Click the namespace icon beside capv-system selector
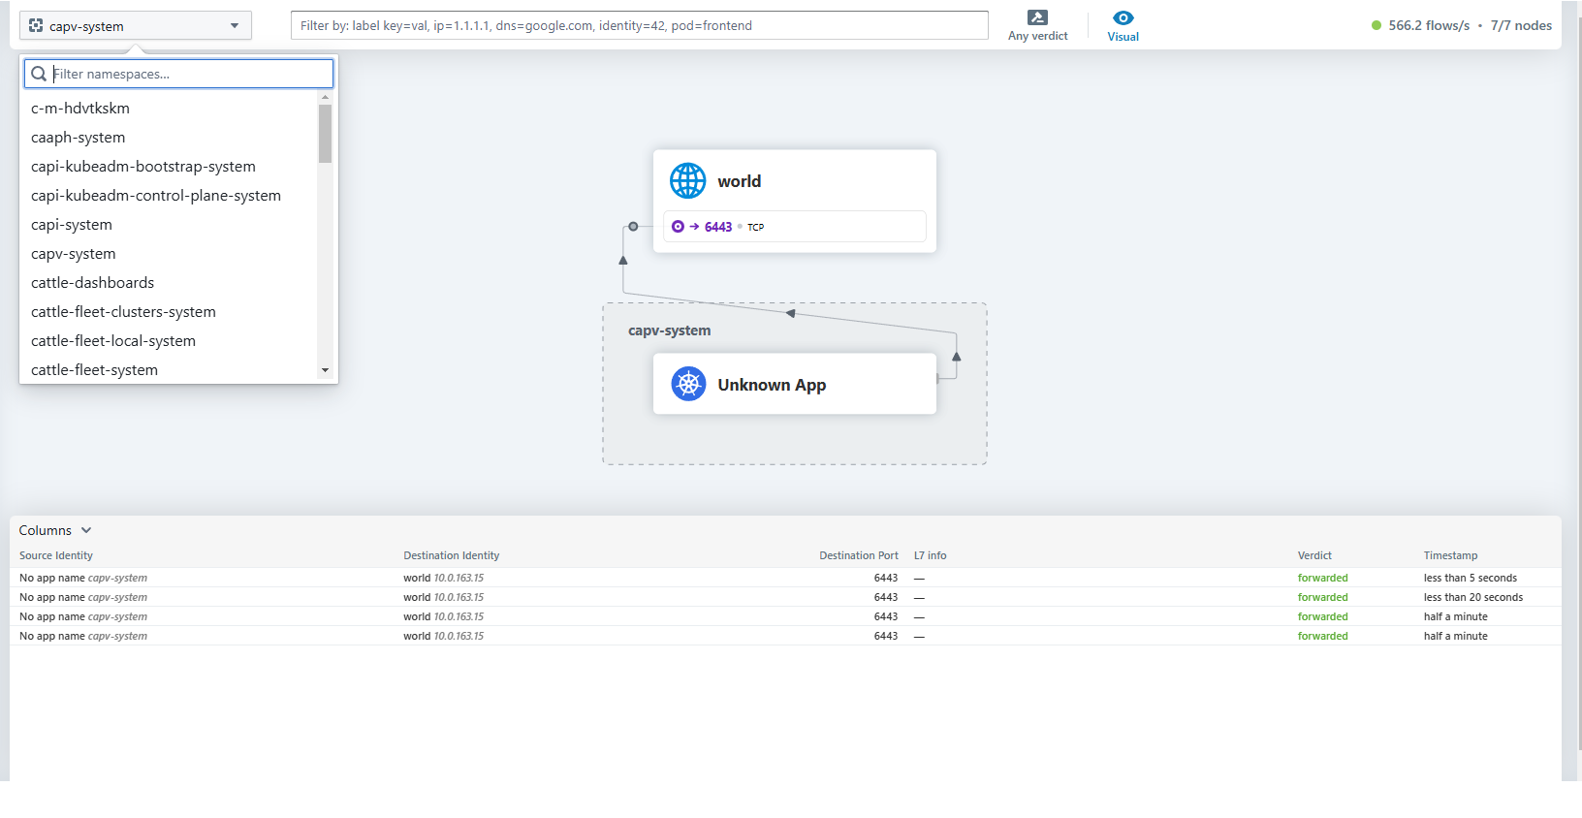The image size is (1582, 818). pos(36,26)
